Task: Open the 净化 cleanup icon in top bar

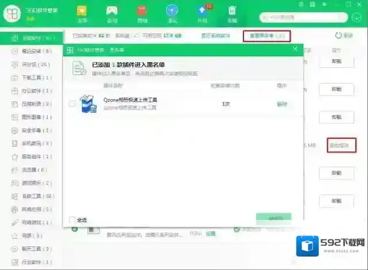Action: pos(172,13)
